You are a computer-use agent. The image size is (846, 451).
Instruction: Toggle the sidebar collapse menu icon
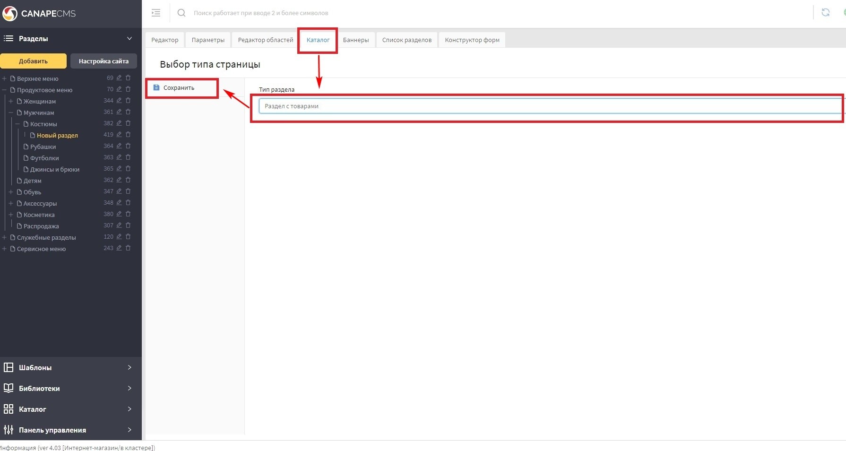[156, 13]
